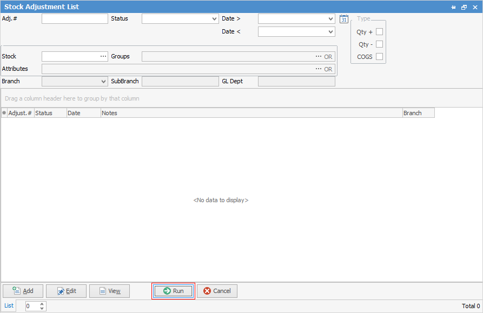Click the float window icon in the title bar

click(464, 7)
